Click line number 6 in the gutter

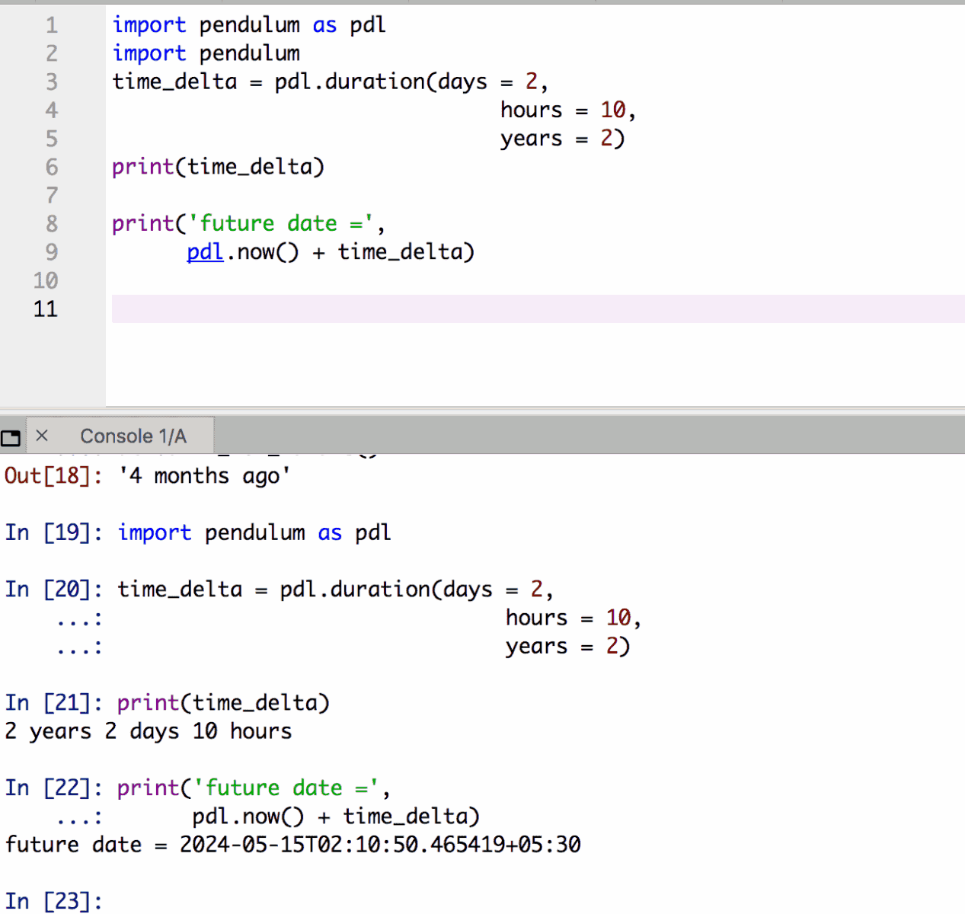(51, 168)
